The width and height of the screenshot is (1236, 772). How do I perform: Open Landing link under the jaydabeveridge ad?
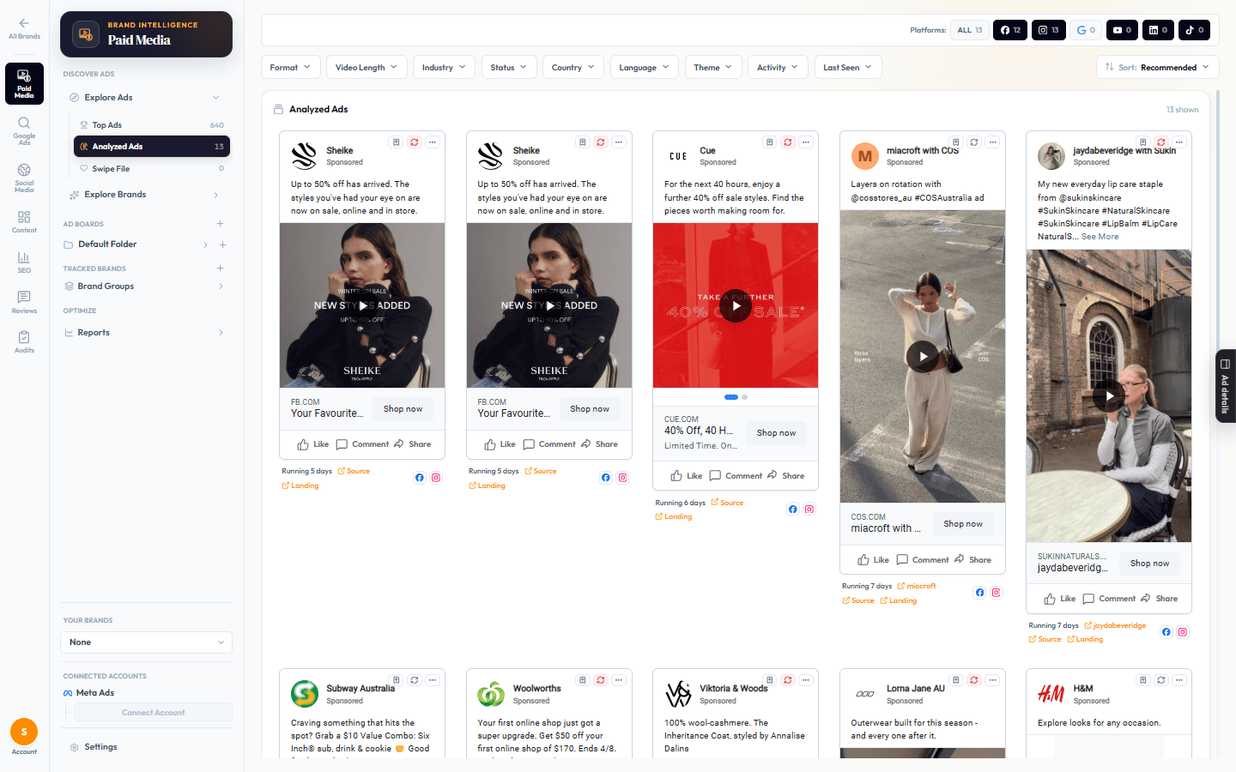pyautogui.click(x=1085, y=640)
